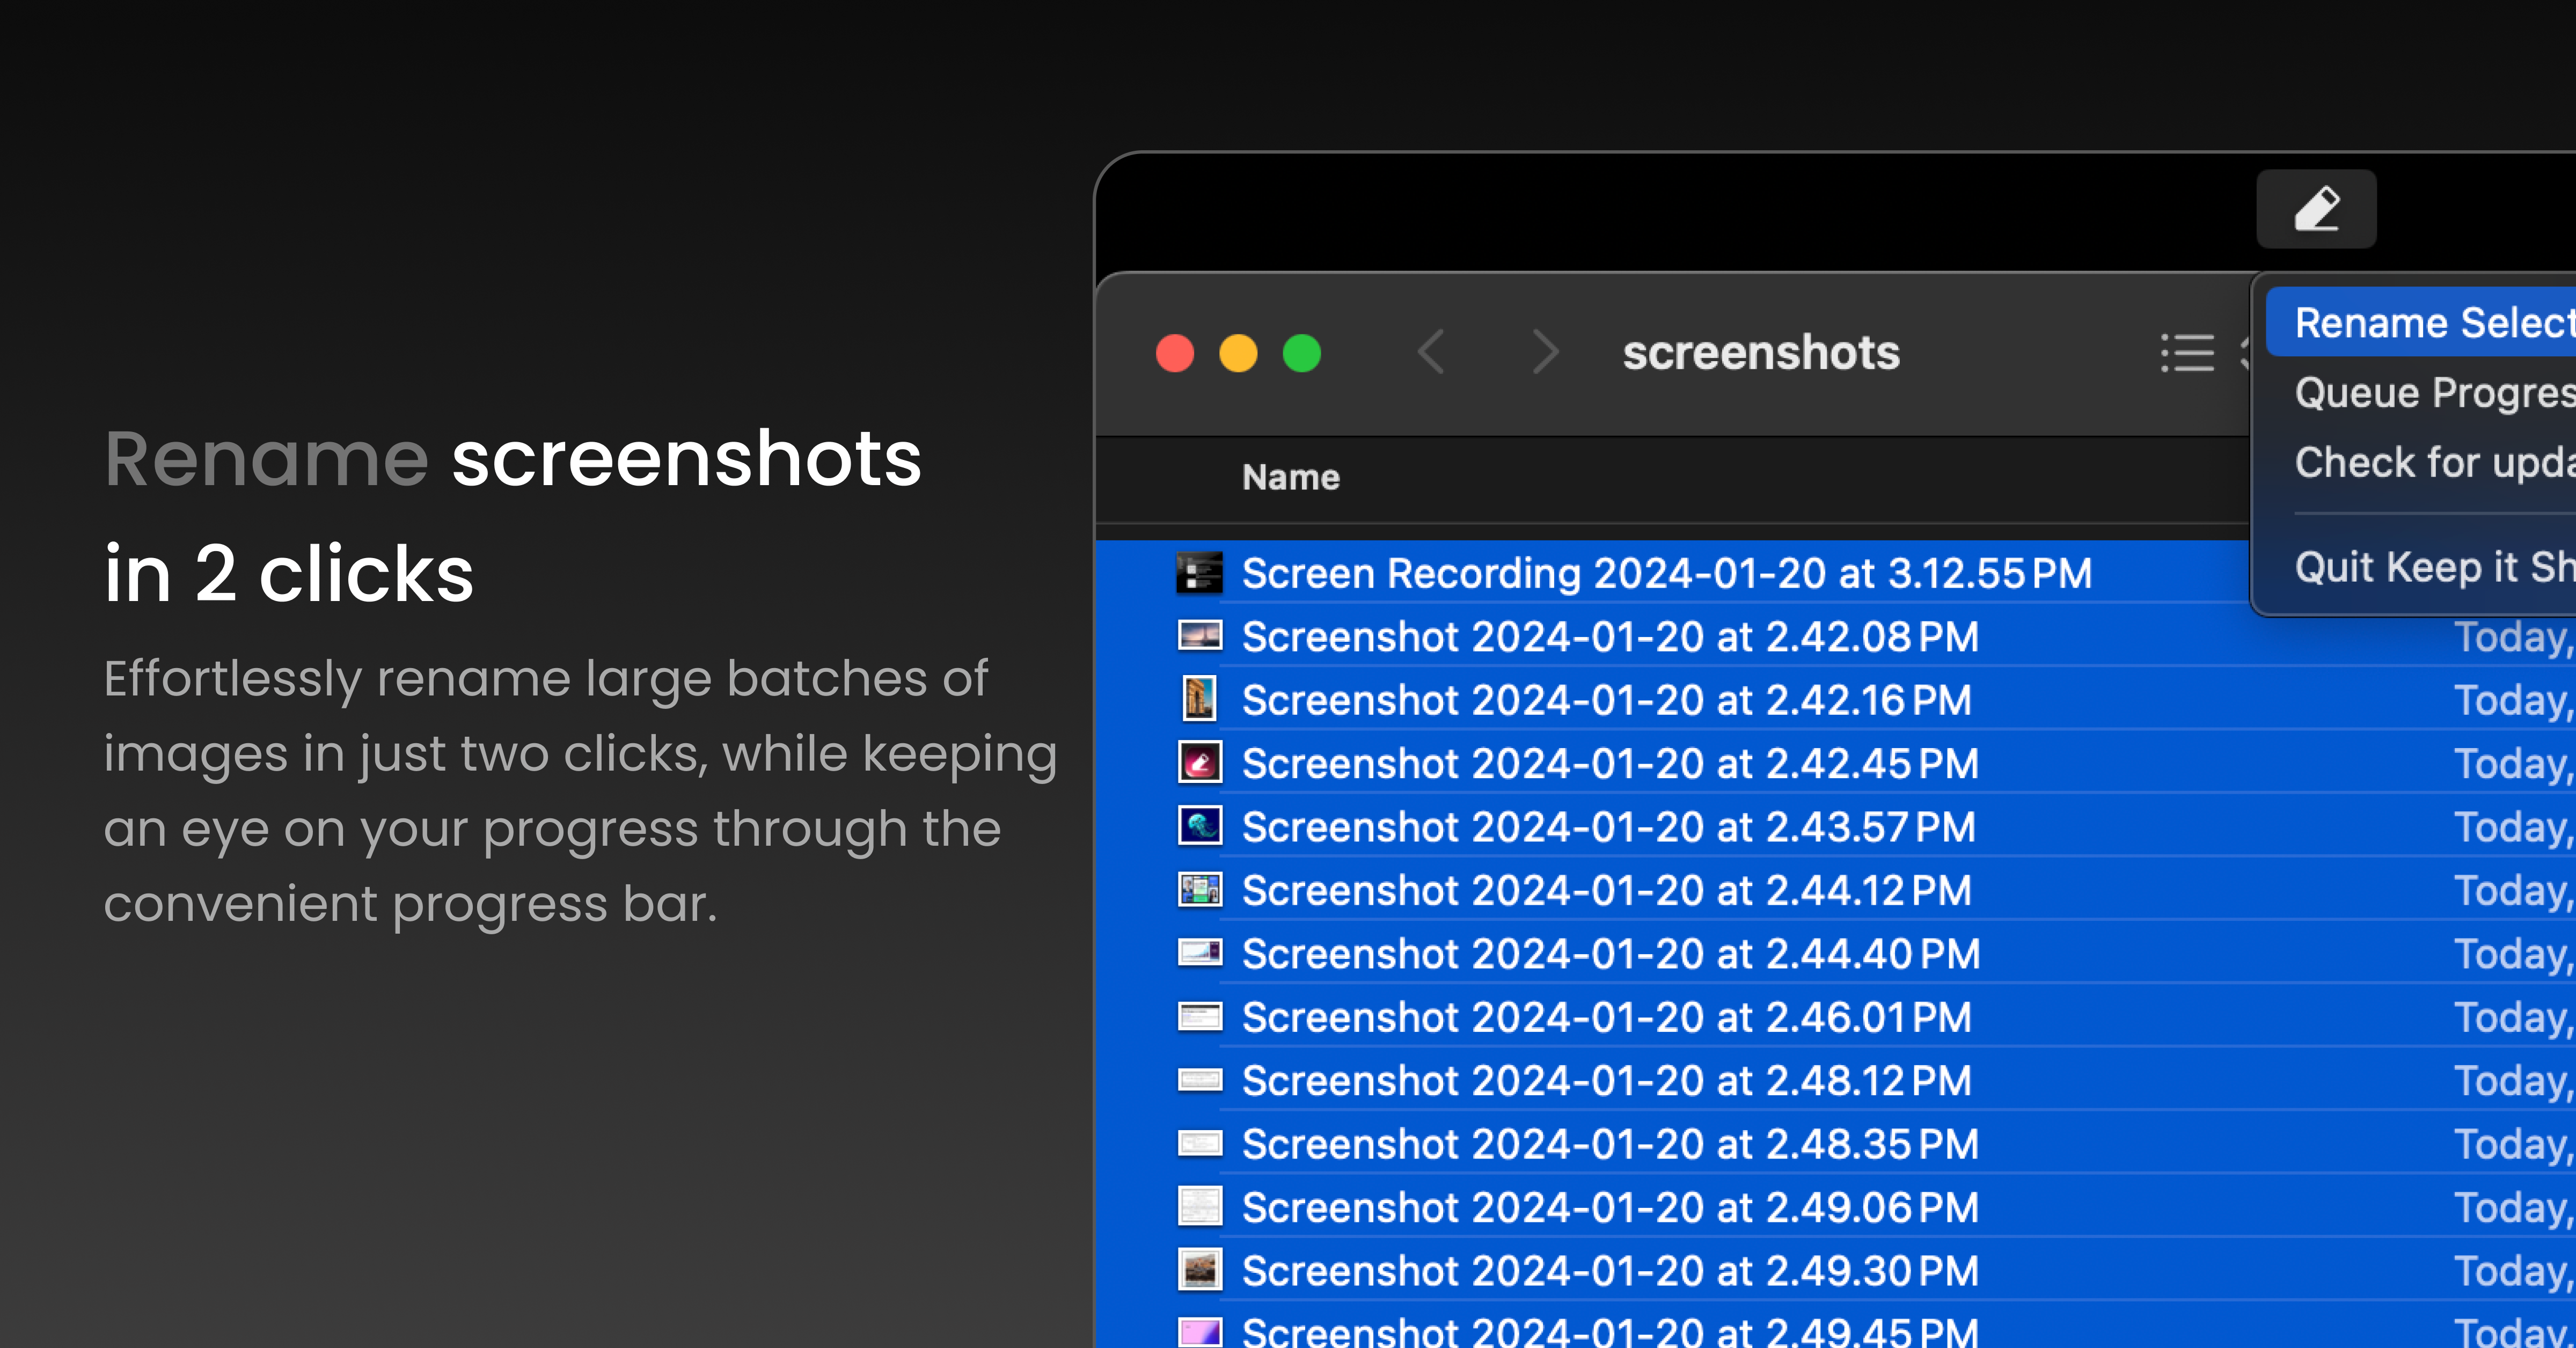Click the Finder forward chevron
Image resolution: width=2576 pixels, height=1348 pixels.
coord(1545,352)
